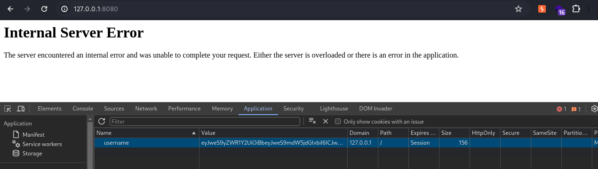
Task: Activate inspect element picker icon
Action: pyautogui.click(x=8, y=109)
